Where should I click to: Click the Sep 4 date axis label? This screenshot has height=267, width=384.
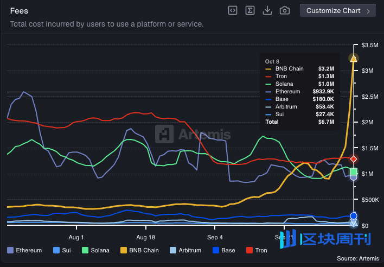click(x=215, y=237)
